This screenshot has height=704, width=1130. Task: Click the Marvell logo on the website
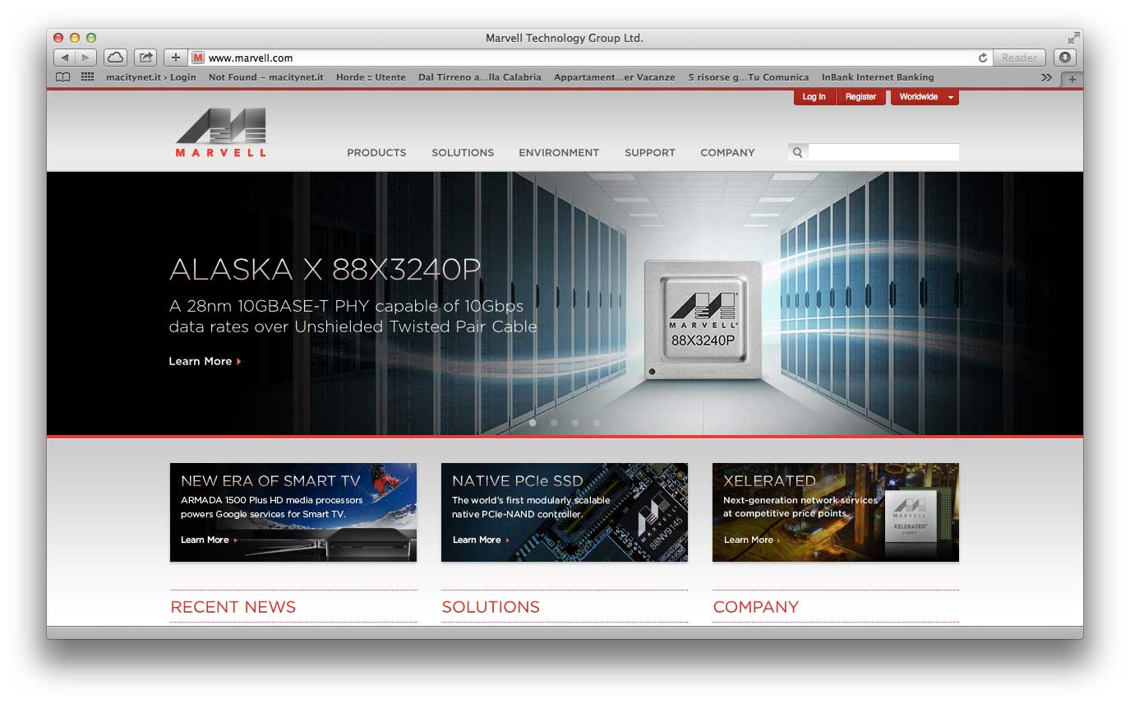click(221, 132)
